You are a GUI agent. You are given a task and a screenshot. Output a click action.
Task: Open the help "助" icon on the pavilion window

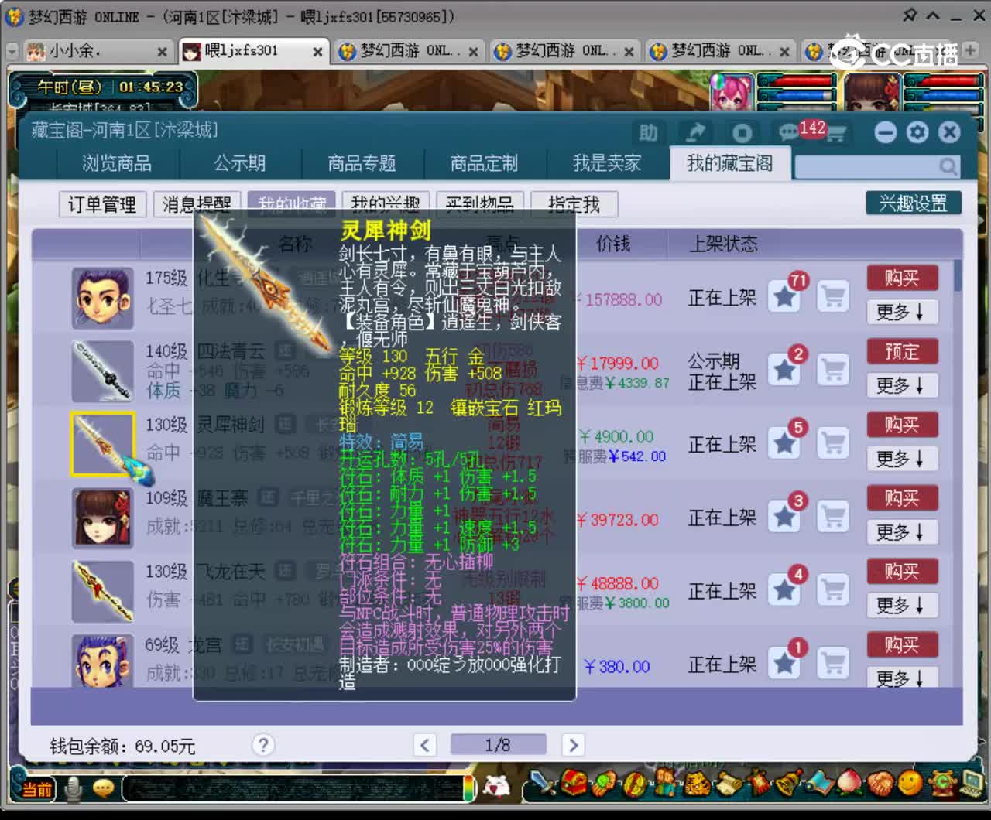click(x=649, y=134)
